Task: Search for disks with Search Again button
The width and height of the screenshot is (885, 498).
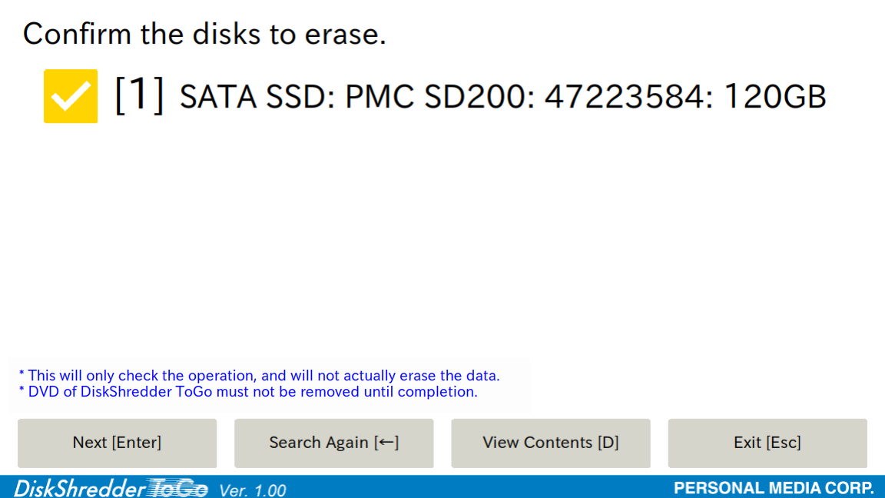Action: point(333,443)
